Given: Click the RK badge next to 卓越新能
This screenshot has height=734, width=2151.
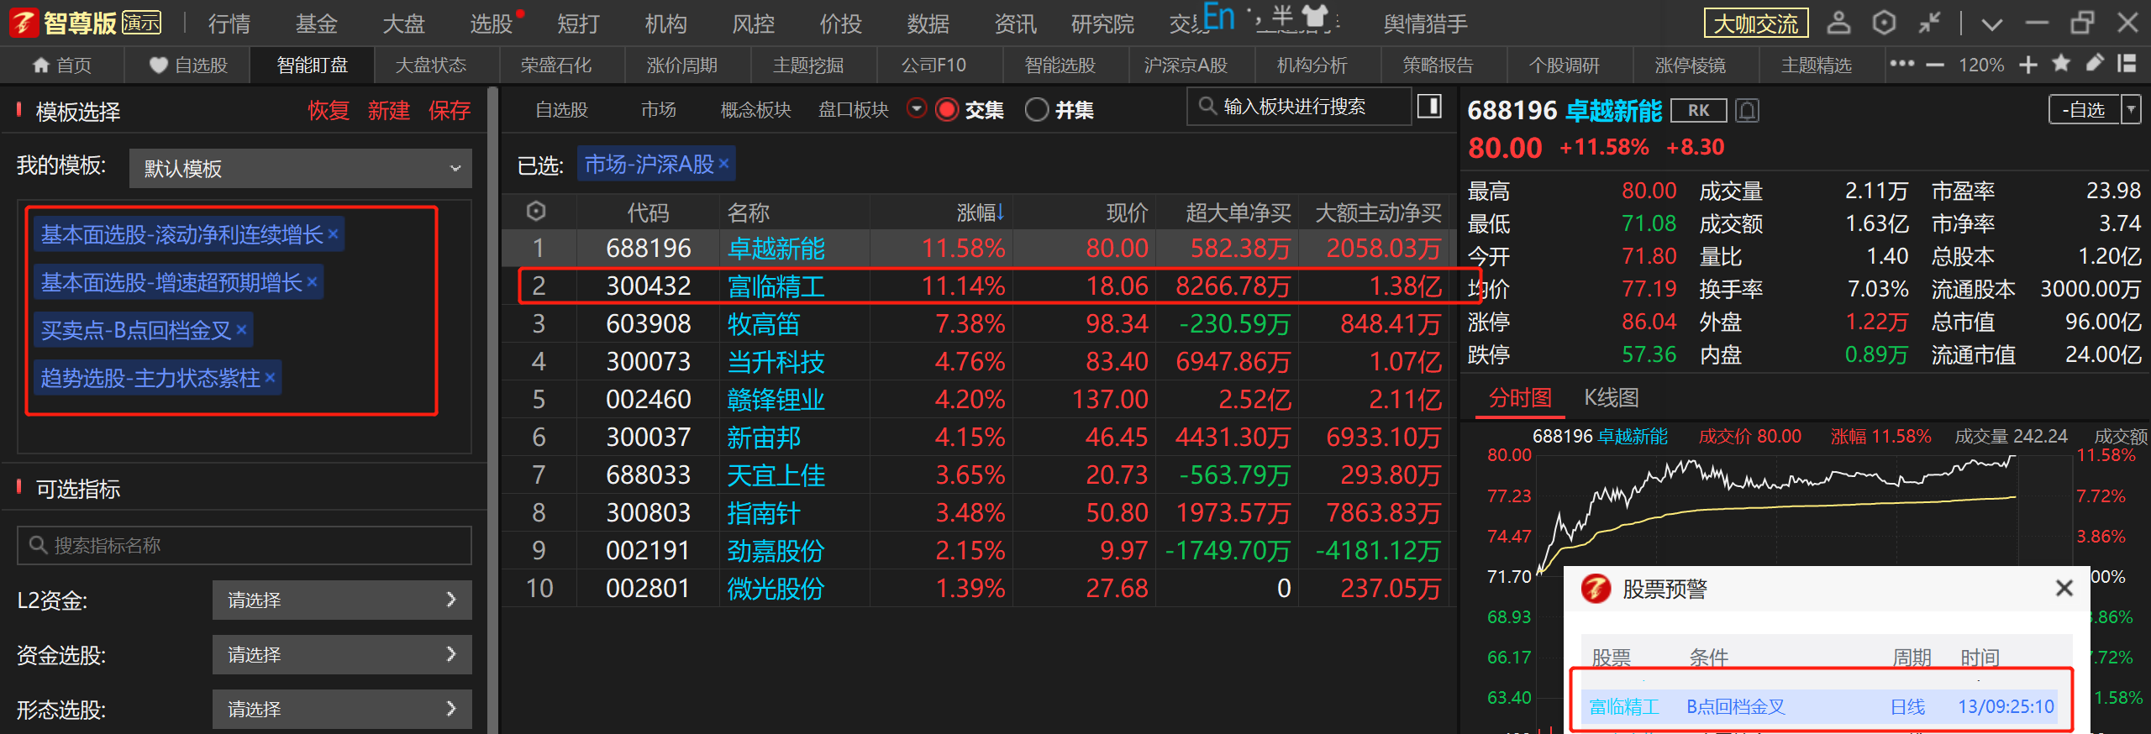Looking at the screenshot, I should pyautogui.click(x=1698, y=110).
